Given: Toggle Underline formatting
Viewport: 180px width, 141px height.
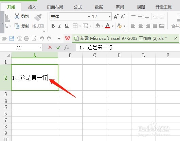Looking at the screenshot, I should point(67,26).
